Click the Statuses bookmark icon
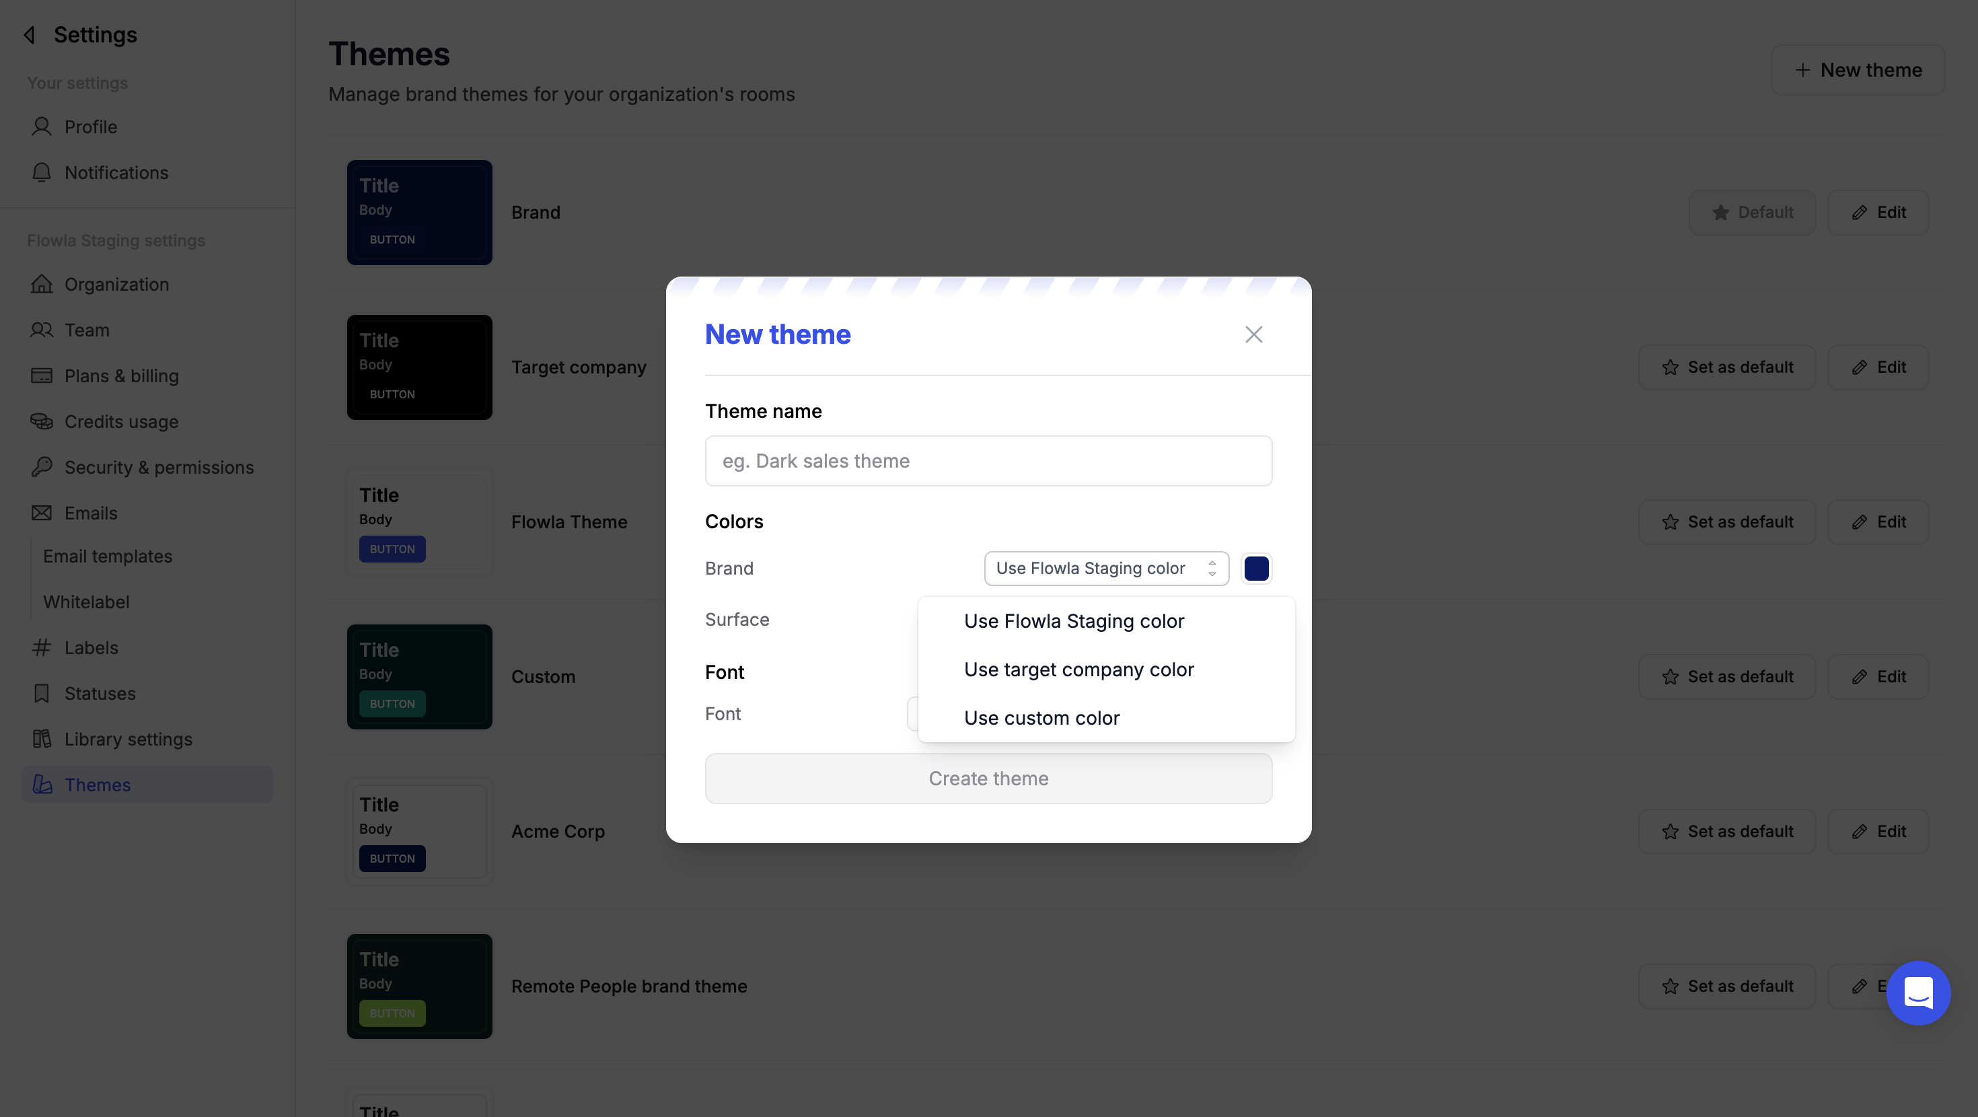Viewport: 1978px width, 1117px height. point(42,693)
